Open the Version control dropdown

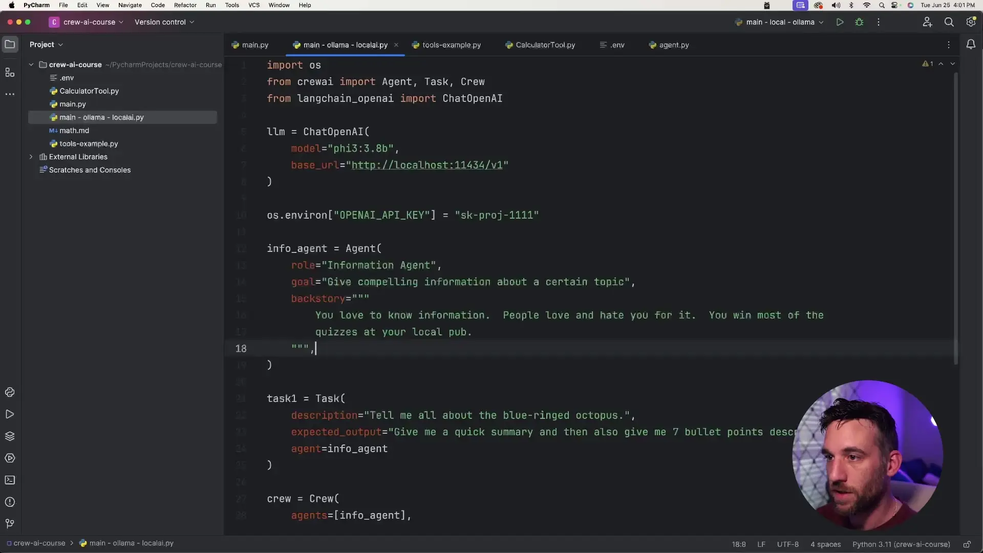pyautogui.click(x=164, y=22)
